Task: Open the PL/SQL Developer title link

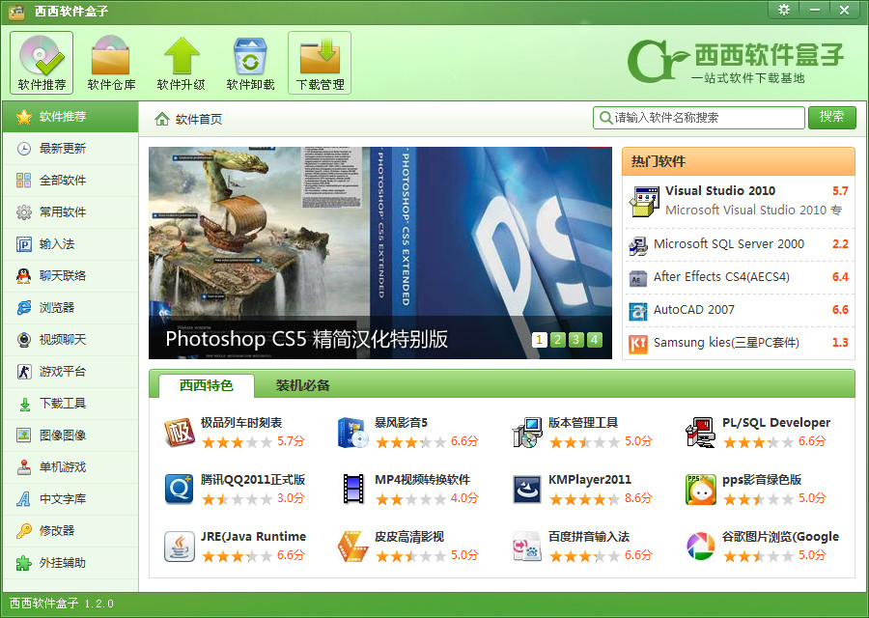Action: (x=776, y=423)
